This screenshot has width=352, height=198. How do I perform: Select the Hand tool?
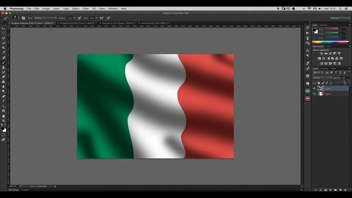(3, 116)
